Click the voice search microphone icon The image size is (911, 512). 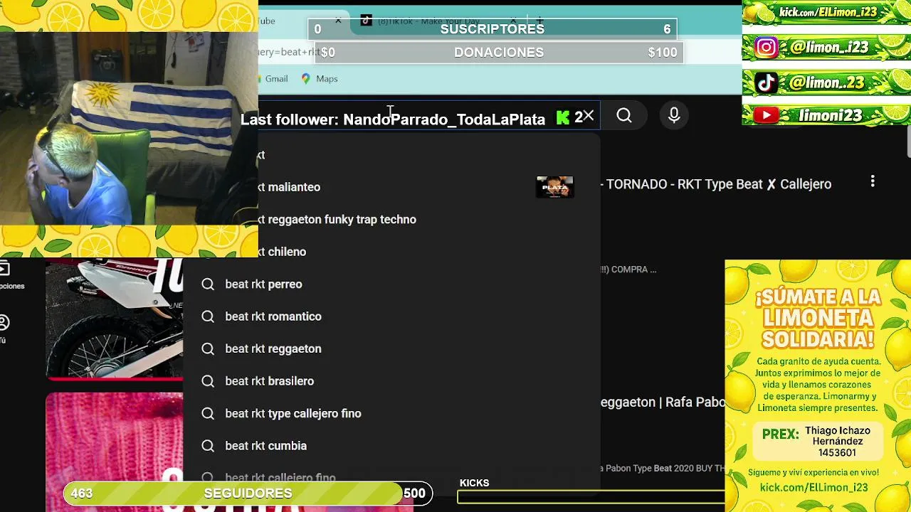click(674, 115)
